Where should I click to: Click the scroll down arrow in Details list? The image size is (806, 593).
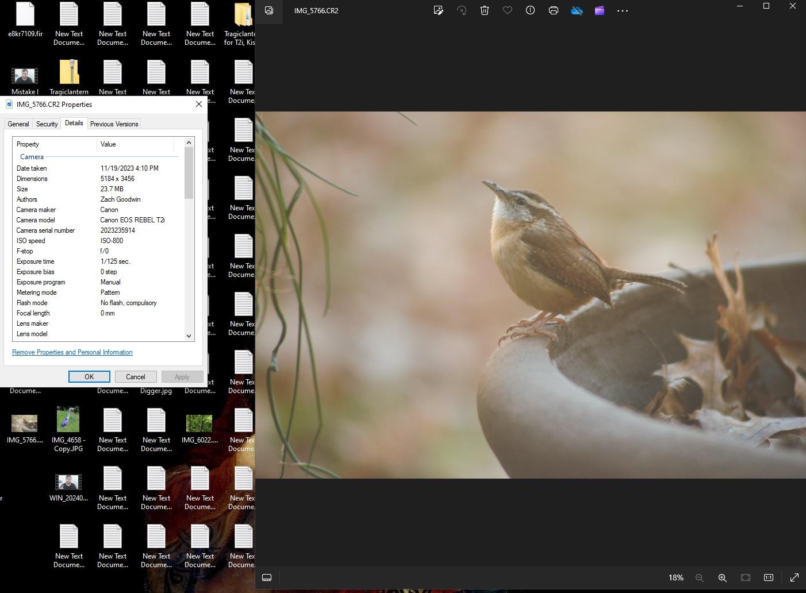point(189,336)
